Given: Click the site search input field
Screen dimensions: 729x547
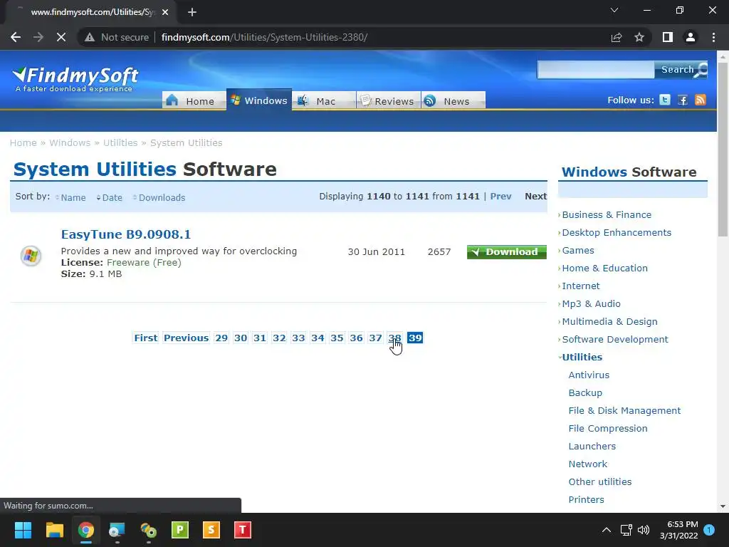Looking at the screenshot, I should click(596, 70).
